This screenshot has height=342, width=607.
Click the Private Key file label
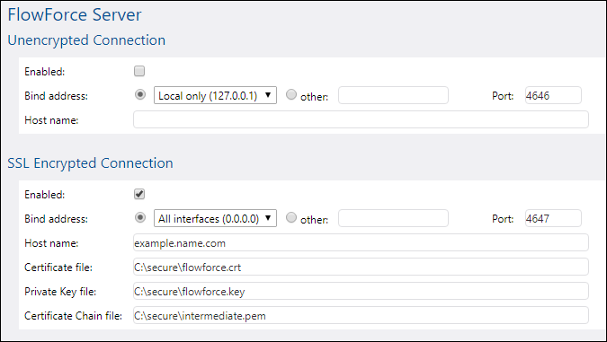point(60,292)
